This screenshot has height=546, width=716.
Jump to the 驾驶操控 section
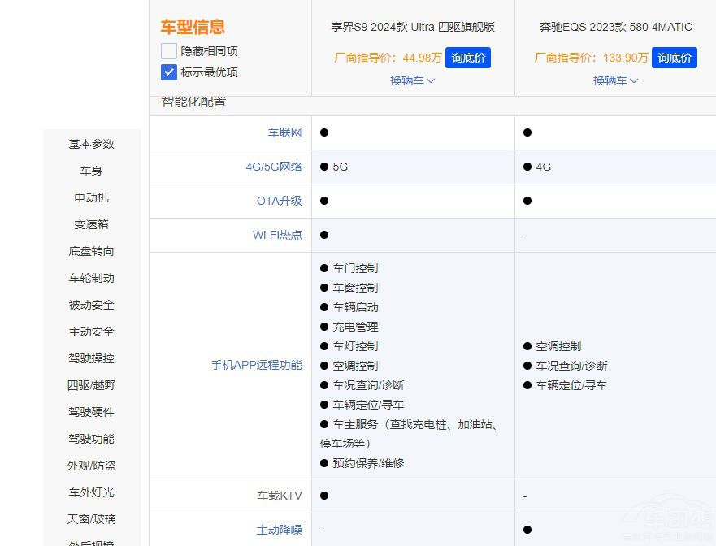pyautogui.click(x=91, y=358)
